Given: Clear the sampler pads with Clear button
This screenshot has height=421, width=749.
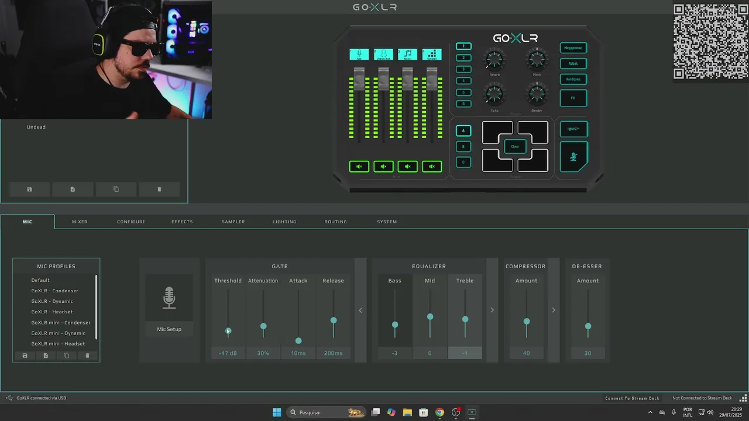Looking at the screenshot, I should pos(515,147).
